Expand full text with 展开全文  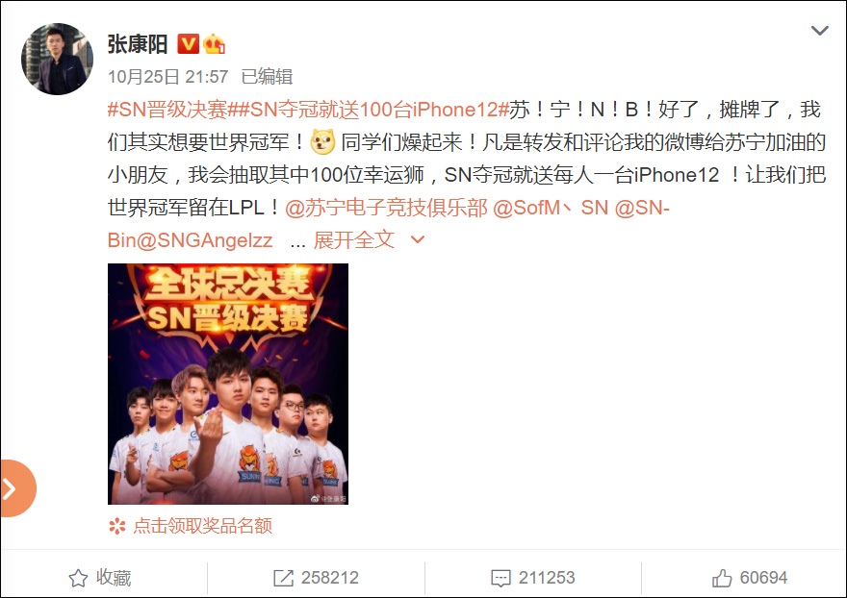click(354, 240)
